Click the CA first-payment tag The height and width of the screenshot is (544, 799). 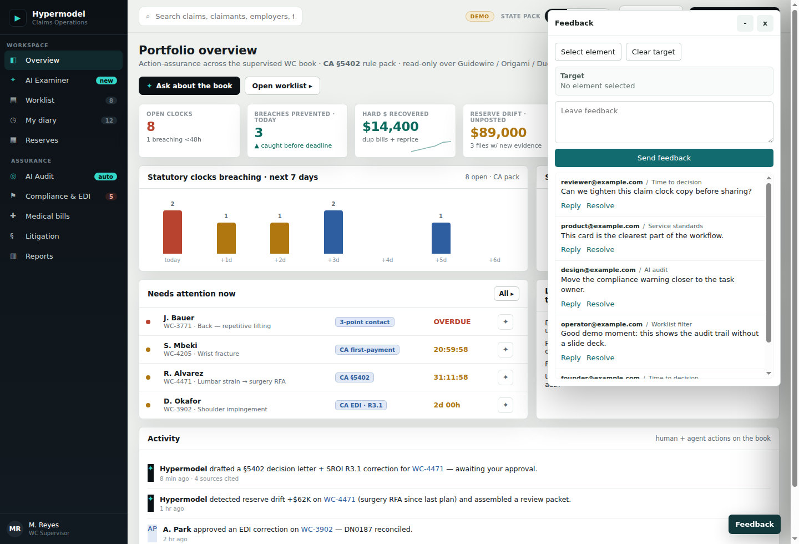367,350
